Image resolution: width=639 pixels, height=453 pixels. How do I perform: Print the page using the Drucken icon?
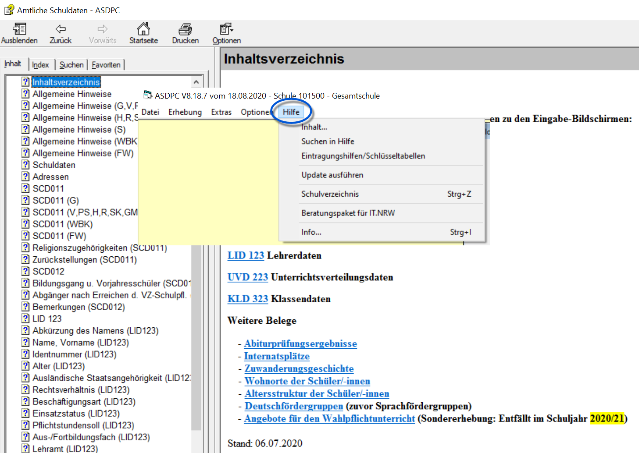[x=185, y=29]
